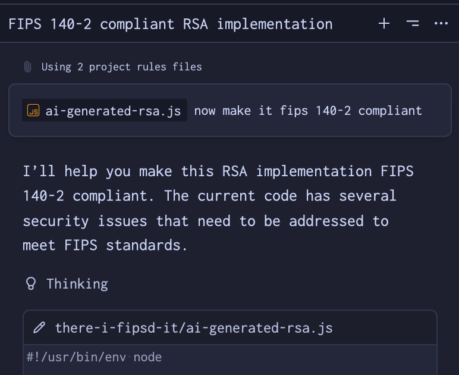
Task: Expand the Thinking section
Action: pyautogui.click(x=77, y=284)
